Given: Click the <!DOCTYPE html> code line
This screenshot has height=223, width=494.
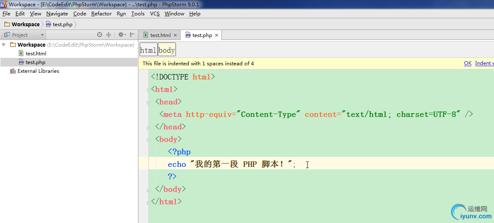Looking at the screenshot, I should click(x=183, y=77).
